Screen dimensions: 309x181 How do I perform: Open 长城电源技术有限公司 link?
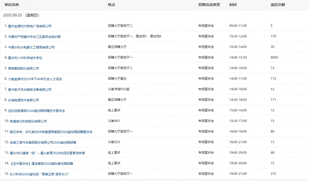click(x=24, y=100)
